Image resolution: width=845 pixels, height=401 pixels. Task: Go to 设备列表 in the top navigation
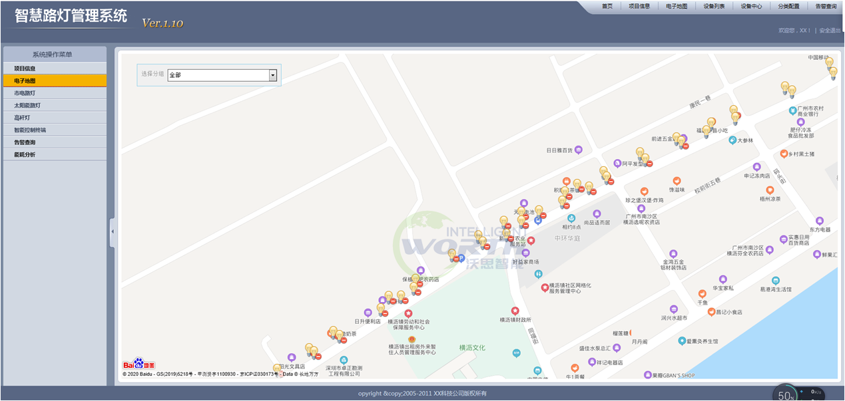(x=714, y=6)
